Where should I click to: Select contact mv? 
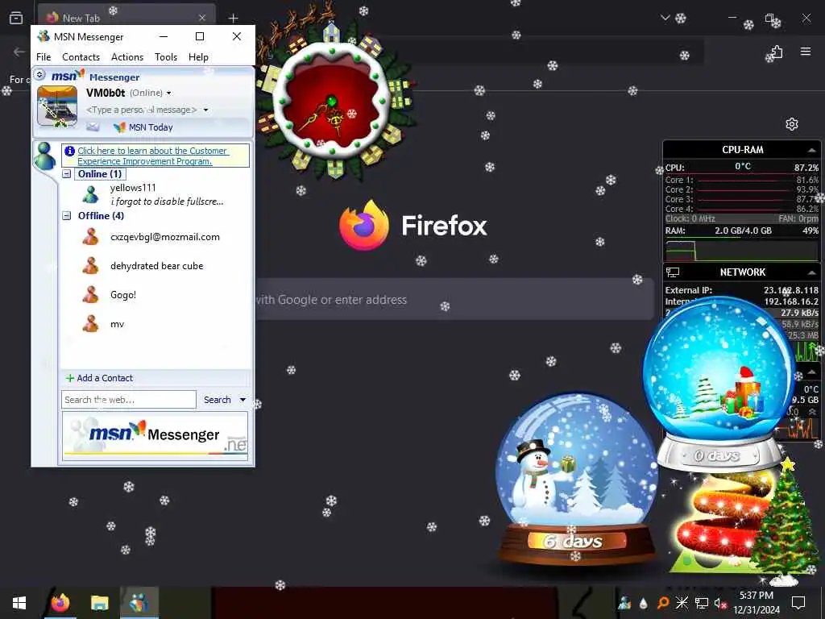(118, 324)
